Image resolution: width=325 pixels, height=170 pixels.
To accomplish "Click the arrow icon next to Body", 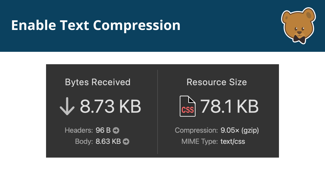I will click(x=126, y=141).
